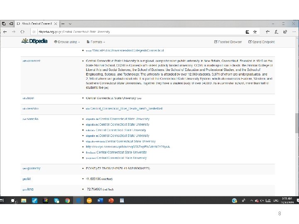Go forward to the next page
The width and height of the screenshot is (299, 224).
click(x=14, y=32)
